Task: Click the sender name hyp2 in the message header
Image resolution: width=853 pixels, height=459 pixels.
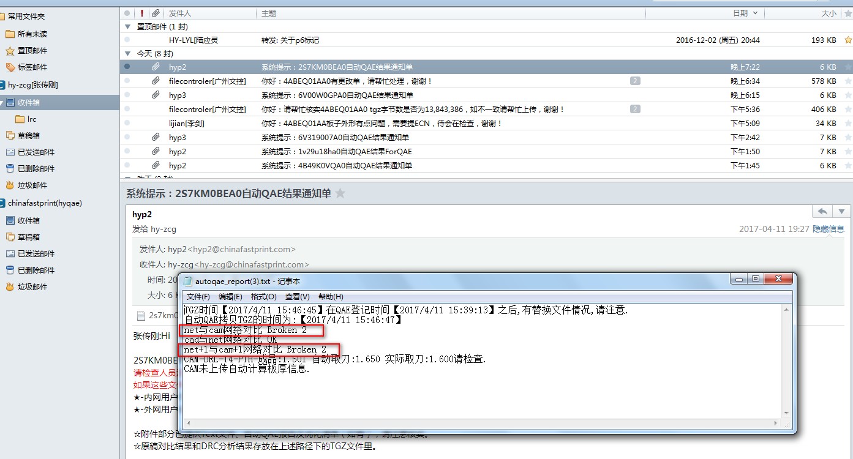Action: pyautogui.click(x=142, y=214)
